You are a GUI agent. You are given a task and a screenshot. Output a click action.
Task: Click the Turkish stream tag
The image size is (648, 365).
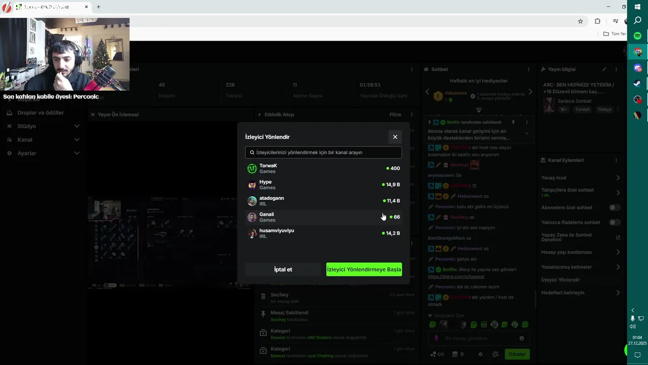coord(582,109)
